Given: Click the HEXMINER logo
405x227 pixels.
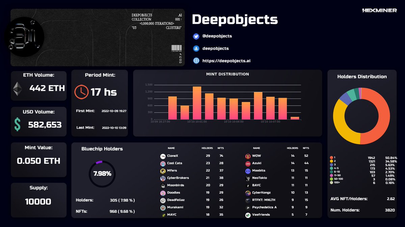Looking at the screenshot, I should pos(379,11).
